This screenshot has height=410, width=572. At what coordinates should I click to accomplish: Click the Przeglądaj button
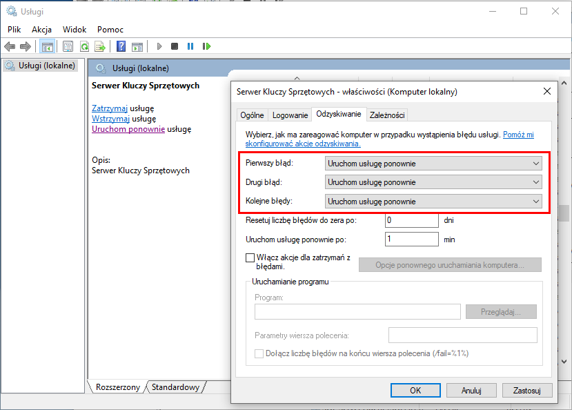(501, 312)
